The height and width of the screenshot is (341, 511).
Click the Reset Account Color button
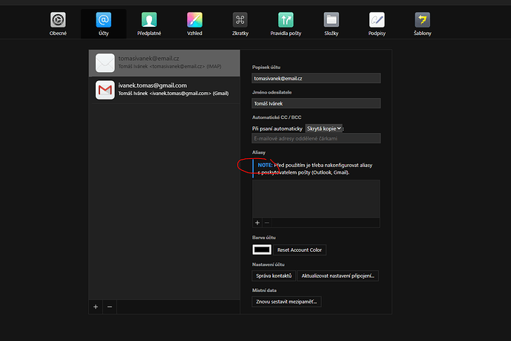(300, 250)
